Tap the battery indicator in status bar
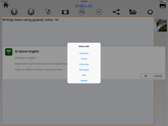 (165, 2)
